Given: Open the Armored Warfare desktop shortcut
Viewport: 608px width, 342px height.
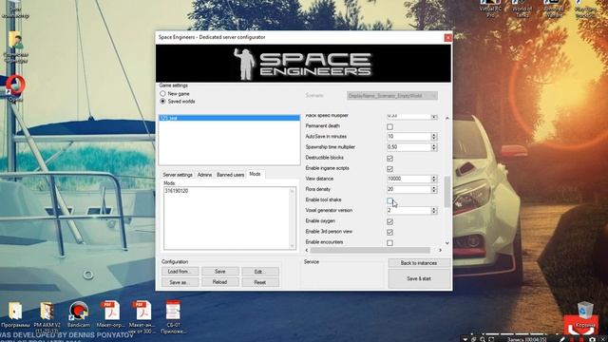Looking at the screenshot, I should tap(553, 8).
